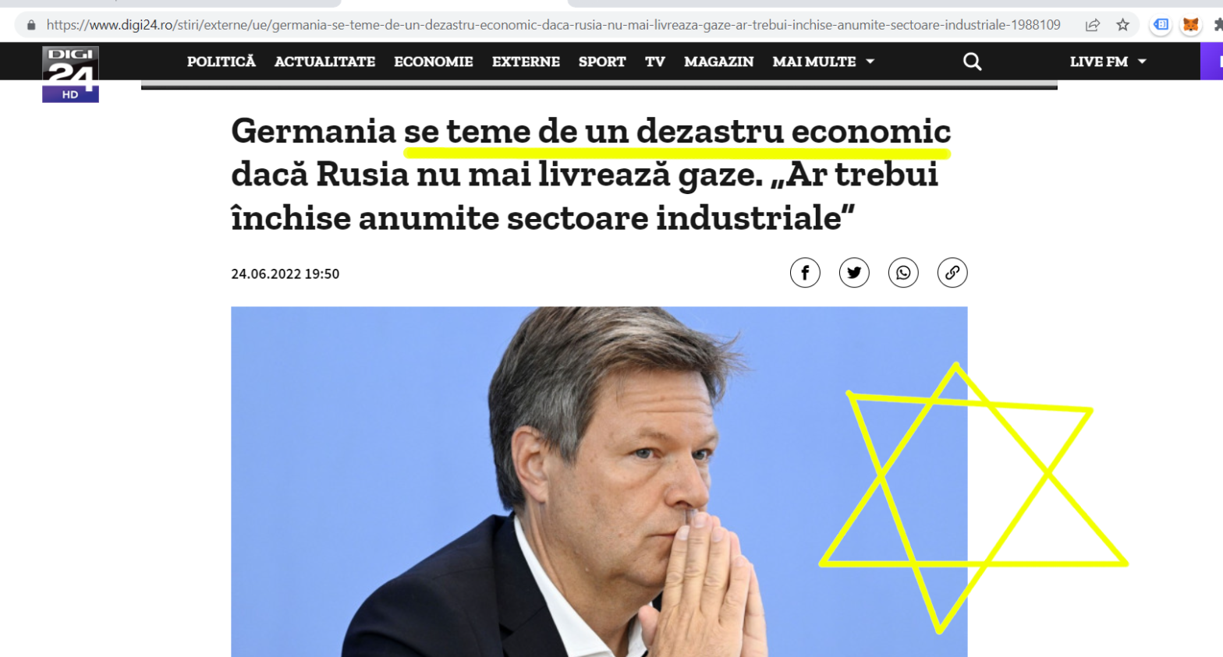Share article on Twitter
This screenshot has height=657, width=1223.
point(854,273)
